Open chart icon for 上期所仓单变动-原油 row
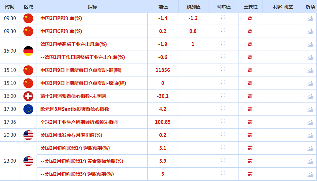Image resolution: width=317 pixels, height=181 pixels. point(310,83)
